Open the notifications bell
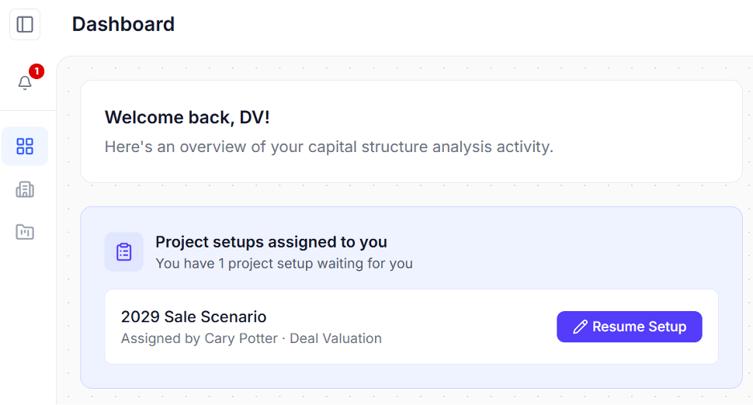Screen dimensions: 753x405 [25, 83]
